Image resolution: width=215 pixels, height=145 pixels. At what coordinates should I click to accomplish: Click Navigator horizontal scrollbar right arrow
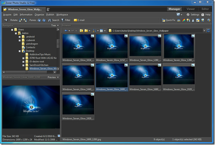coord(55,72)
